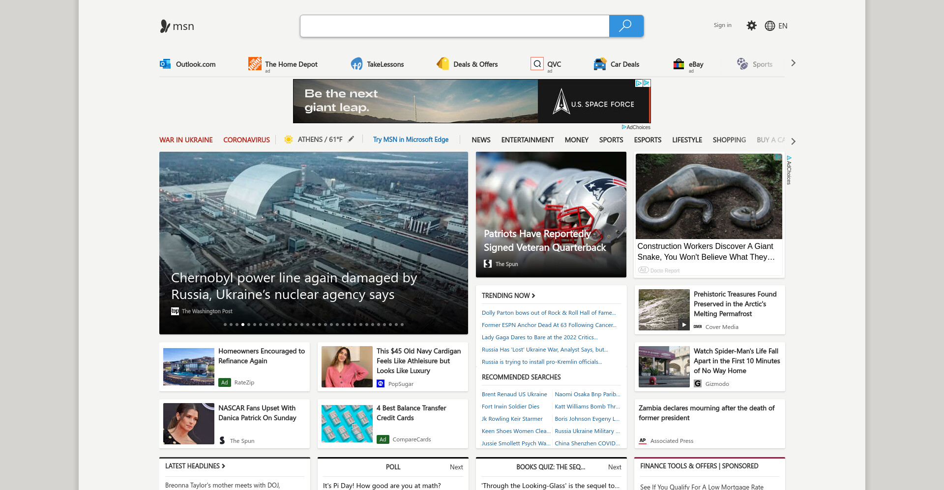Open the Sports shortcut icon
944x490 pixels.
coord(742,64)
